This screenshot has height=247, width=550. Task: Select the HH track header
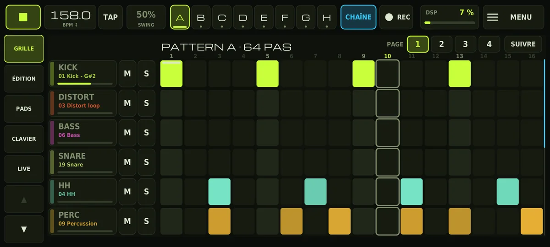click(83, 192)
